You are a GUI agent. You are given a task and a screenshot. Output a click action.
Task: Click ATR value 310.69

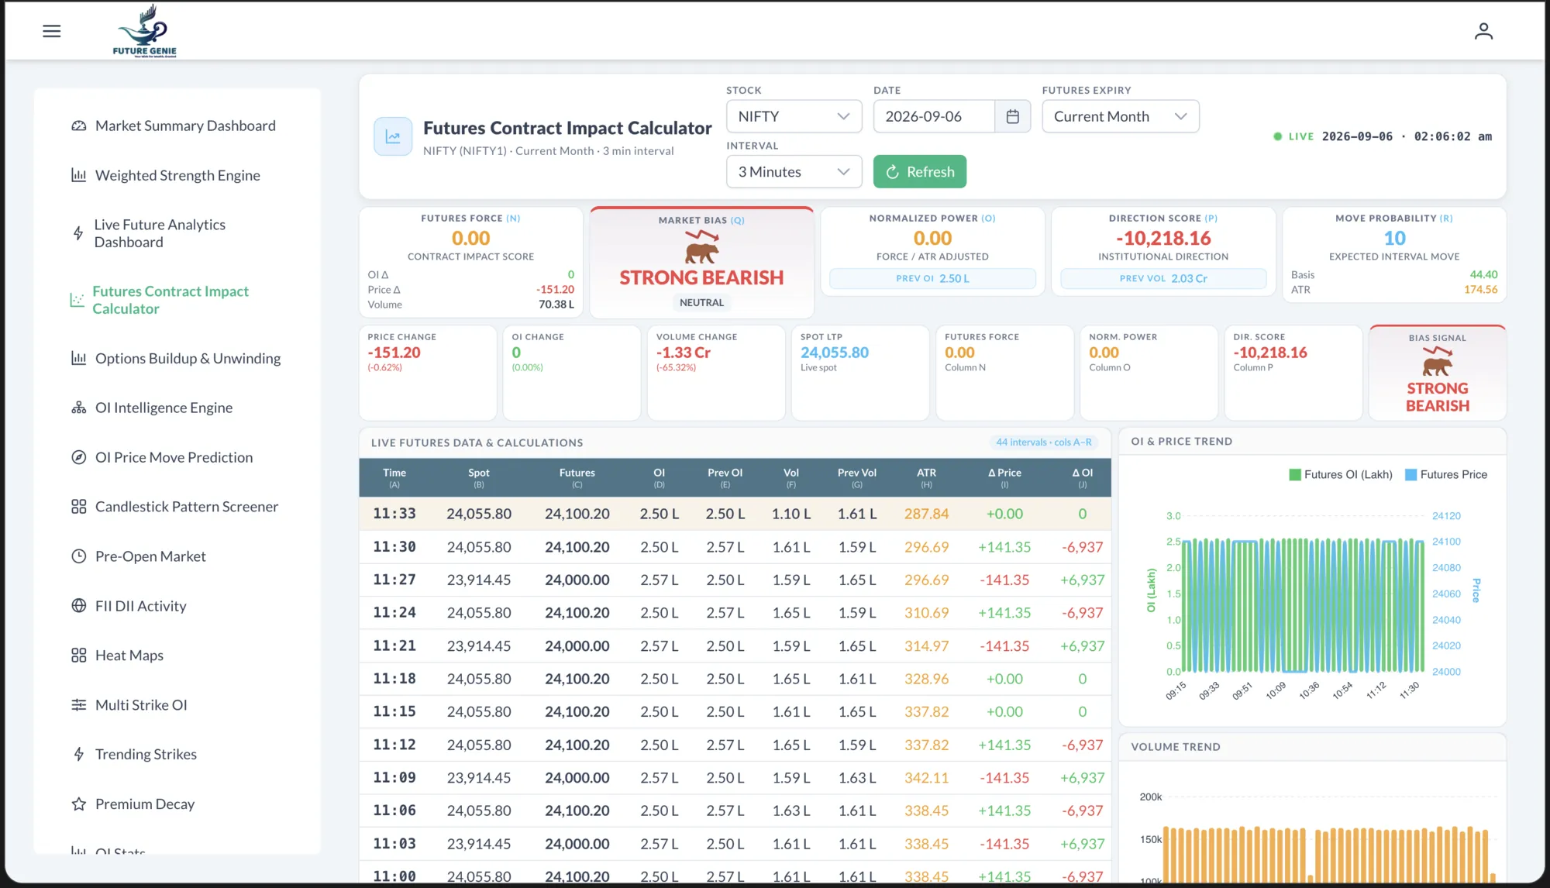[926, 613]
